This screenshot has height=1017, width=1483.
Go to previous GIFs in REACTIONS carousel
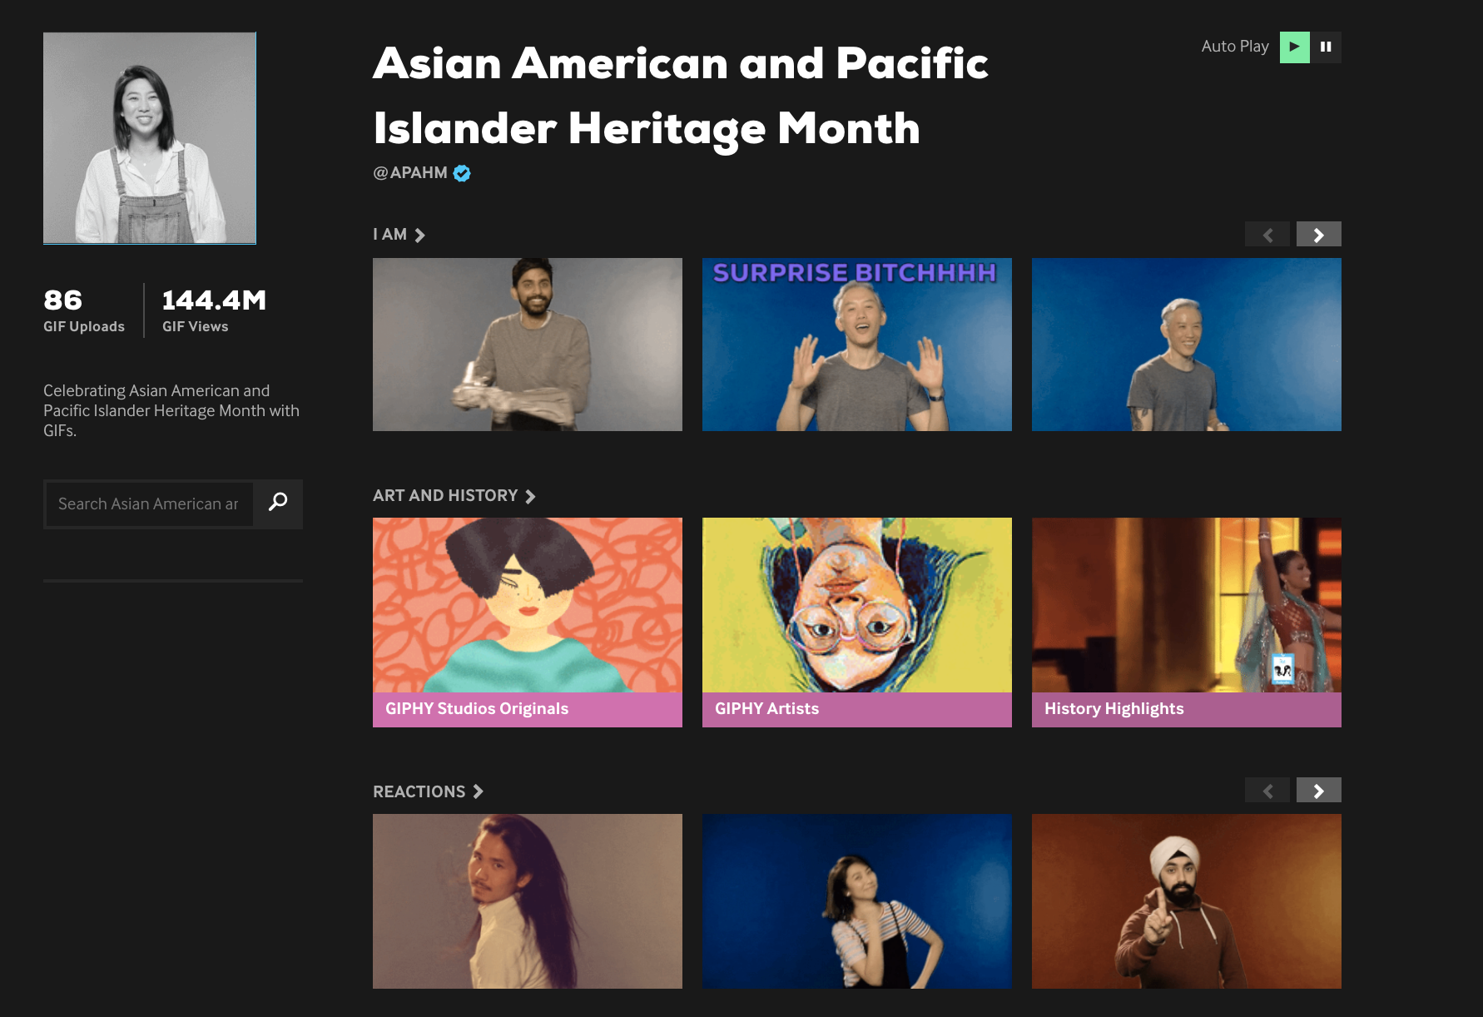click(1267, 791)
